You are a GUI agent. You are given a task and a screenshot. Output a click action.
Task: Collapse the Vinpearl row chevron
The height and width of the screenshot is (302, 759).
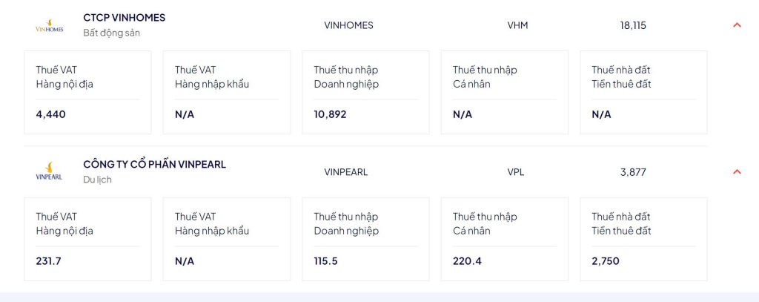[737, 171]
